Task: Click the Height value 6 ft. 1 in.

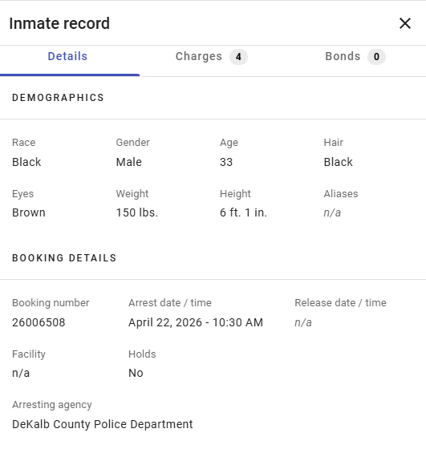Action: tap(244, 212)
